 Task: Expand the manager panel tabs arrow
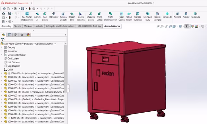66,34
